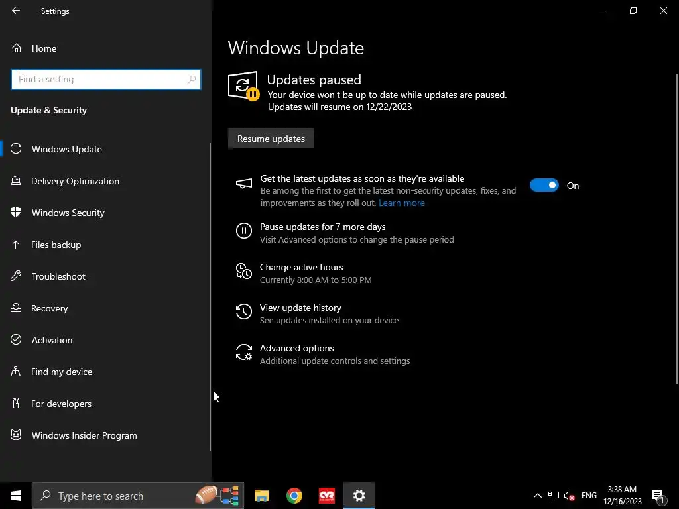Viewport: 679px width, 509px height.
Task: Click the sidebar vertical scrollbar
Action: 210,296
